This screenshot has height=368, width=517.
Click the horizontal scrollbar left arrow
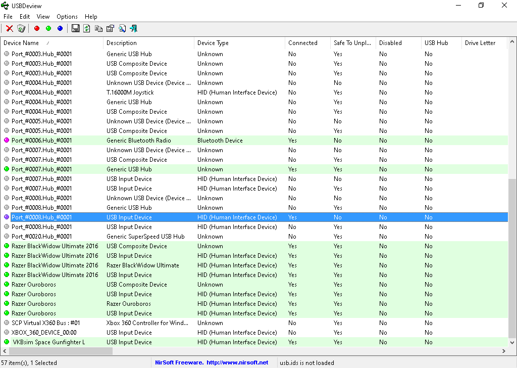click(5, 351)
